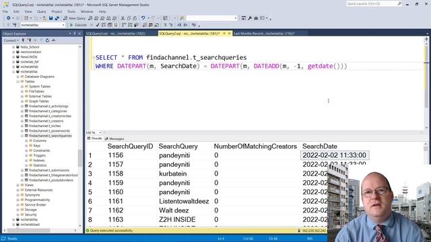Switch to the Last Months Record tab
Viewport: 431px width, 242px height.
[x=264, y=34]
